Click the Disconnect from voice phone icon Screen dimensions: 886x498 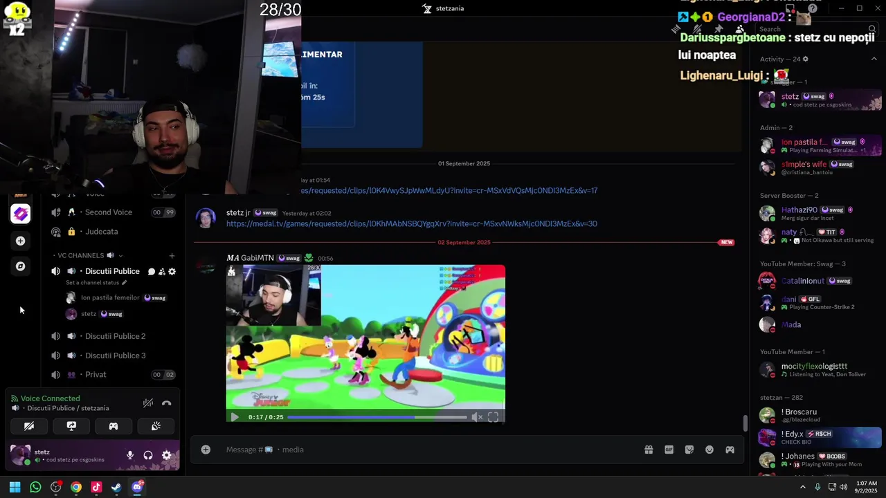166,403
